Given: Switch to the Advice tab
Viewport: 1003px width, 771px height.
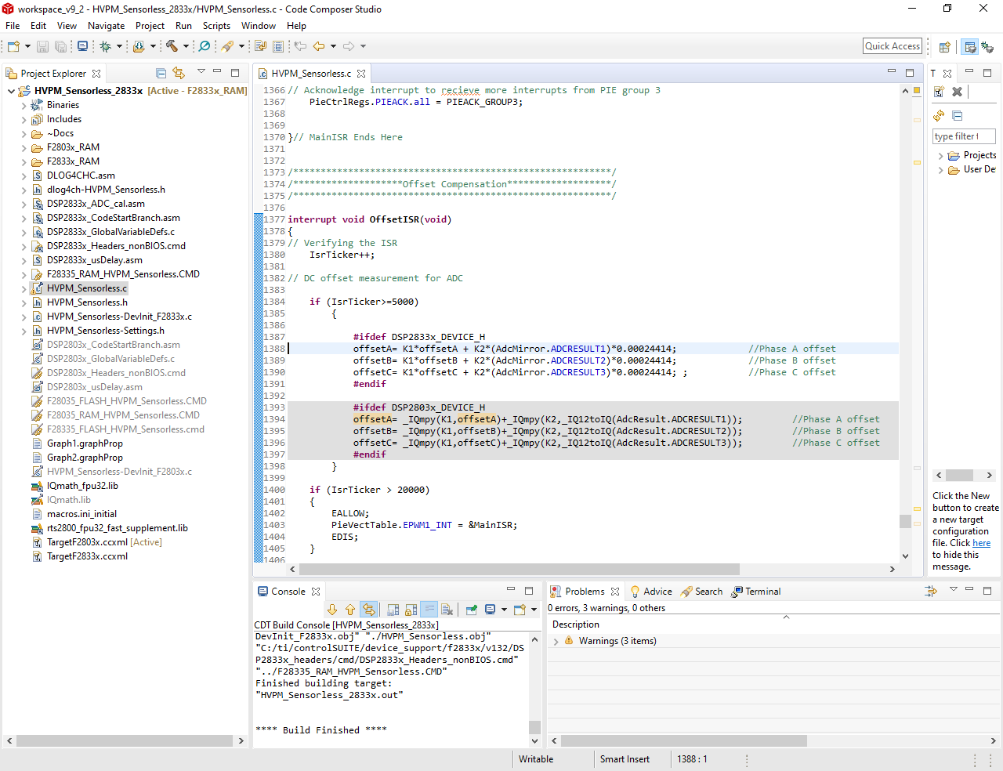Looking at the screenshot, I should click(x=657, y=592).
